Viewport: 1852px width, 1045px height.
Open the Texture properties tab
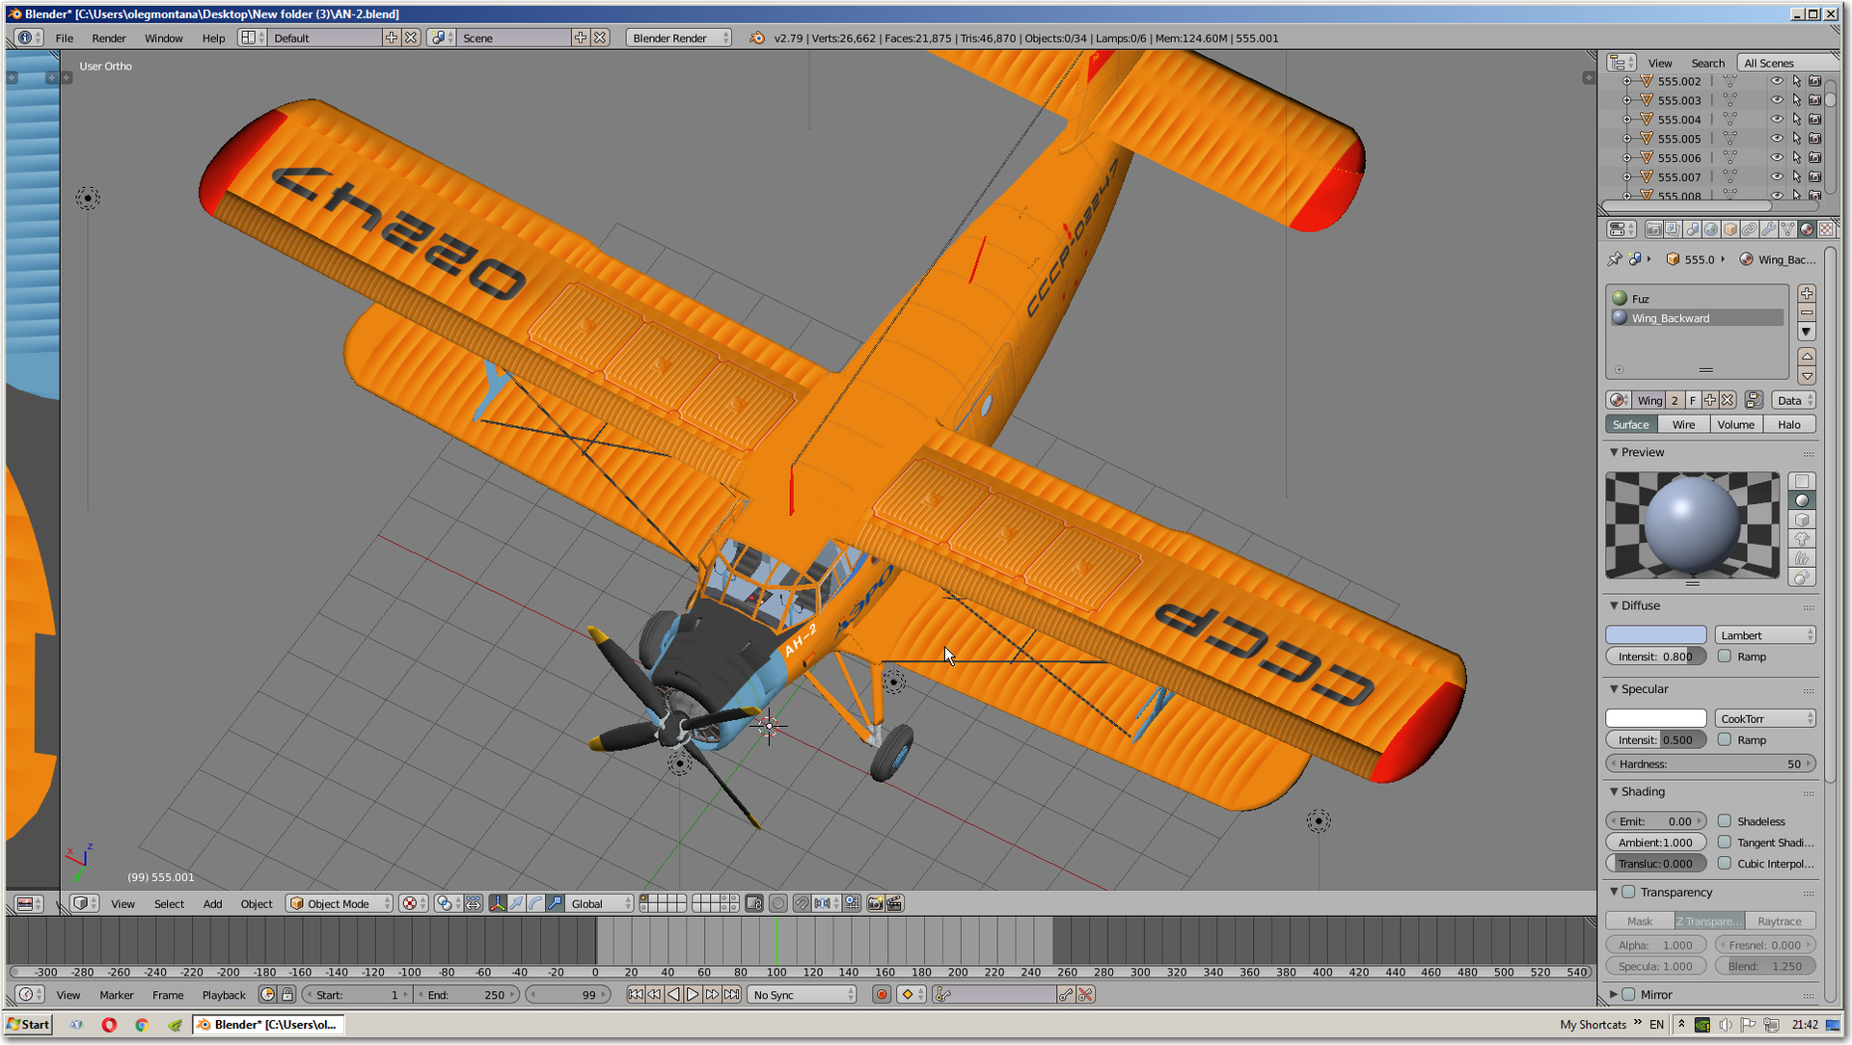1826,229
